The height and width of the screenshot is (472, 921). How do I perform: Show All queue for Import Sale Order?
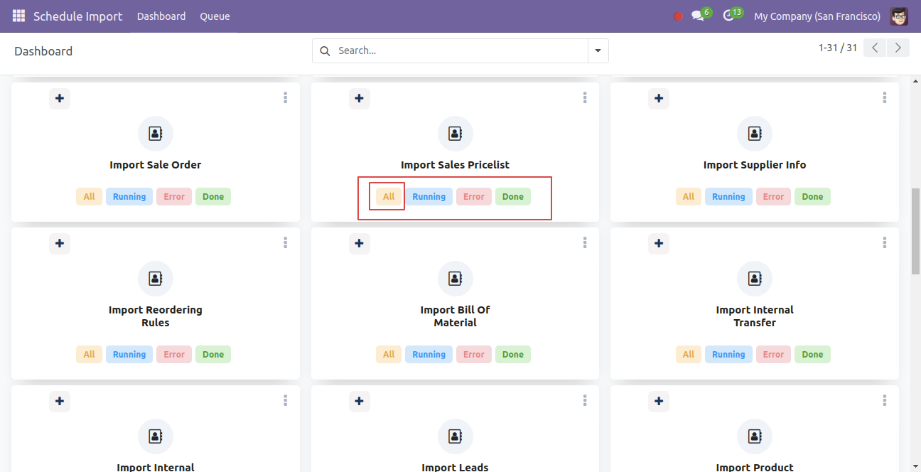click(89, 197)
